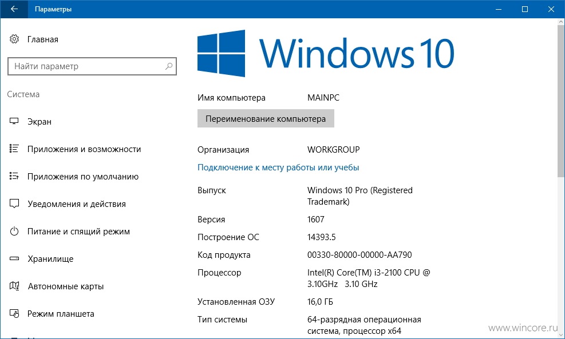Maximize the Параметры window
Image resolution: width=565 pixels, height=339 pixels.
click(525, 9)
